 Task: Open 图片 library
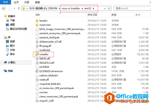click(12, 46)
